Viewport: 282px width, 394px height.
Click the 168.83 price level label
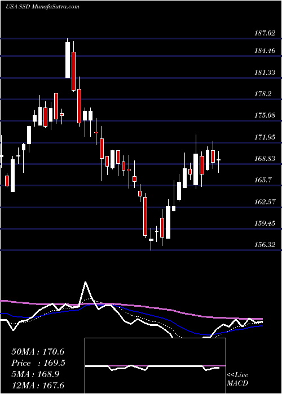(265, 159)
